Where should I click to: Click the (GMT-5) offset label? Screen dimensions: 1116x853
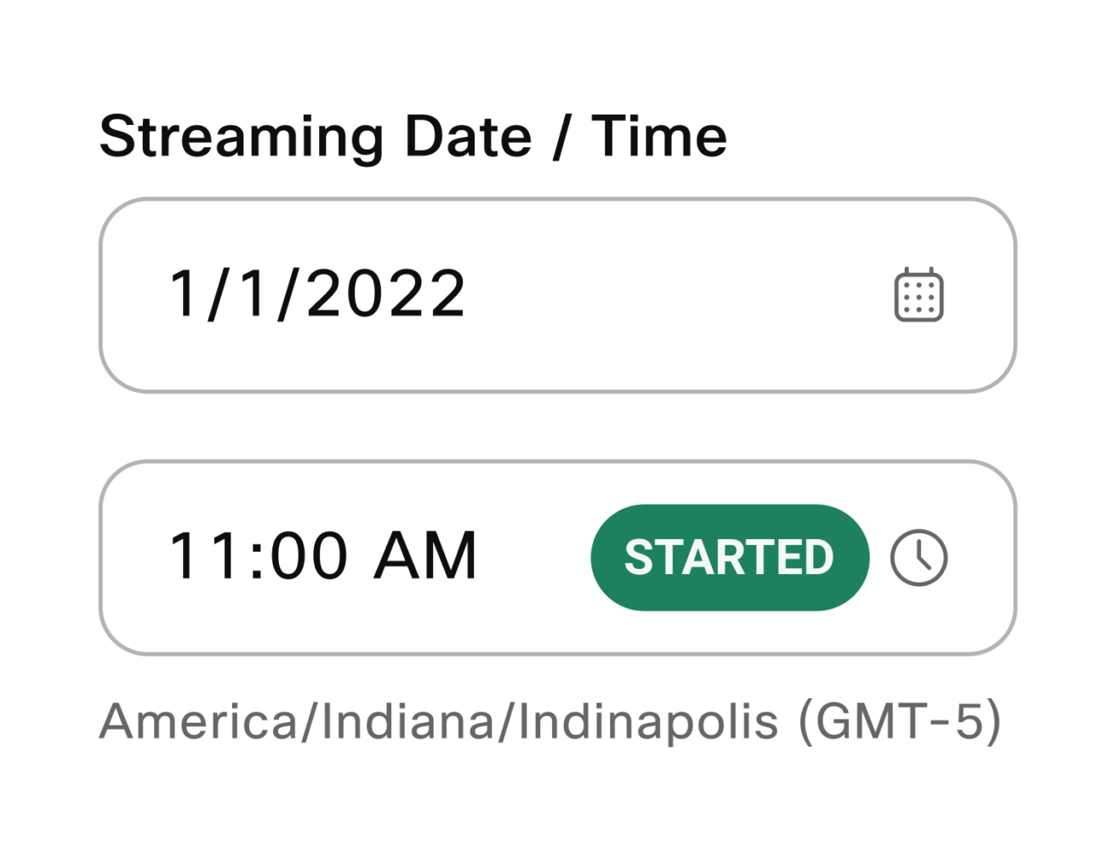[x=900, y=721]
